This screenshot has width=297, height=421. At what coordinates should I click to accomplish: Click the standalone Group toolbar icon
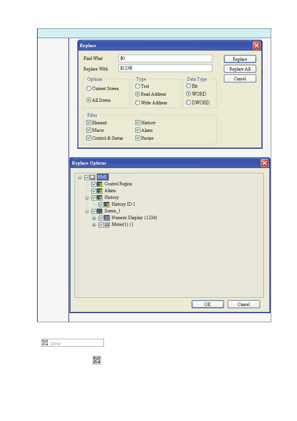(x=97, y=360)
